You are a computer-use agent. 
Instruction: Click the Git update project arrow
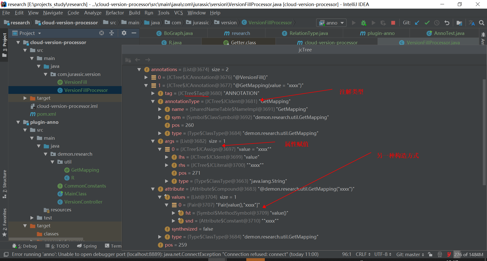(x=417, y=23)
